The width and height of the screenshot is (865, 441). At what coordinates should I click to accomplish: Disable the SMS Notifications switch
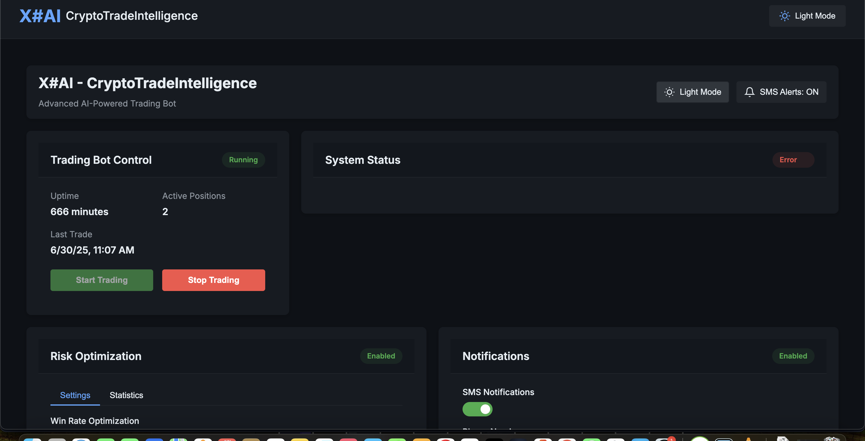click(477, 409)
